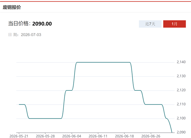Click the price line's 2,140 plateau
This screenshot has height=138, width=191.
[x=103, y=62]
